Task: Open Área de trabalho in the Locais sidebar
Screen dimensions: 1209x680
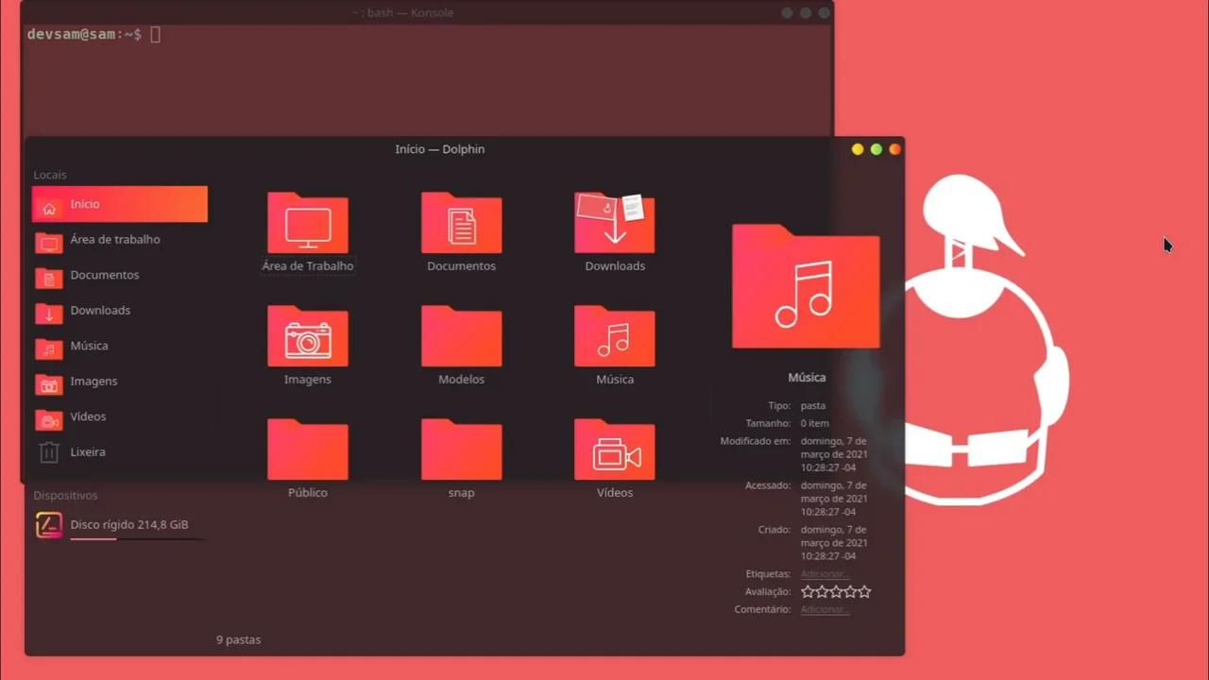Action: pyautogui.click(x=120, y=240)
